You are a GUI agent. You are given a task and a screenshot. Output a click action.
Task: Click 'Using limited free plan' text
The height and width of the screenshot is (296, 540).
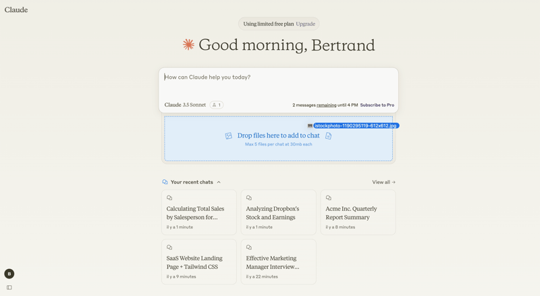click(x=269, y=24)
